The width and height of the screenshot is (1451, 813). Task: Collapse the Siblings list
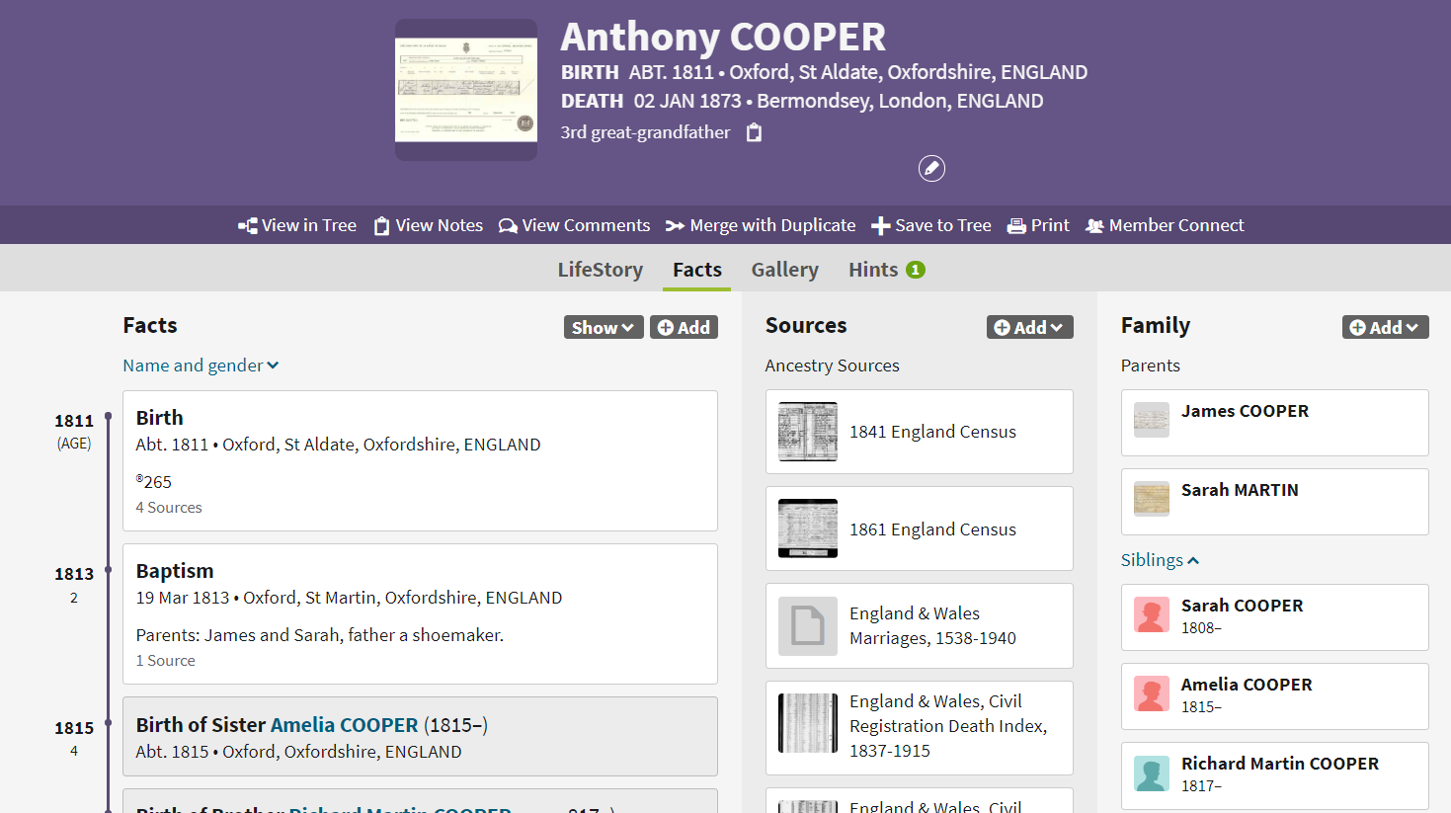1160,560
